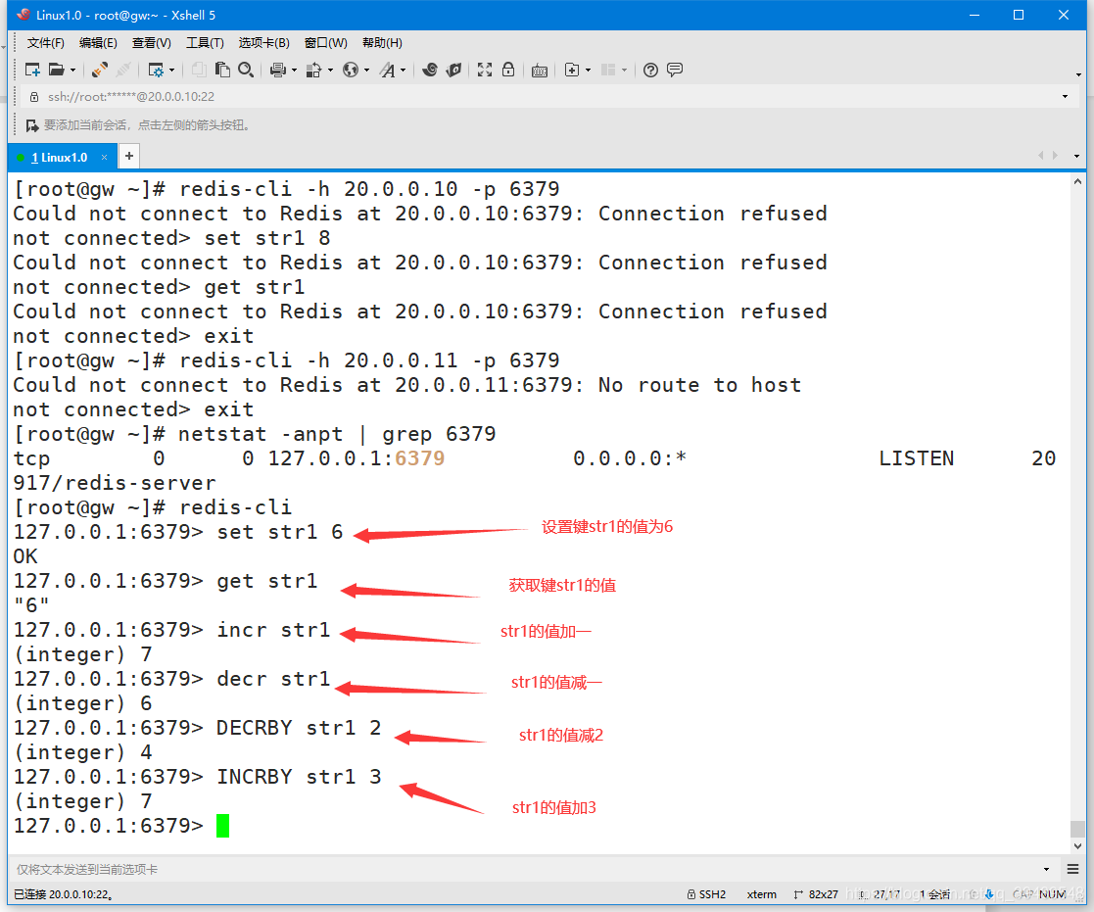Click the Find magnifier icon
Viewport: 1094px width, 912px height.
pos(246,70)
